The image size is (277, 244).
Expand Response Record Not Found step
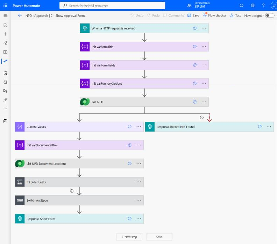209,127
